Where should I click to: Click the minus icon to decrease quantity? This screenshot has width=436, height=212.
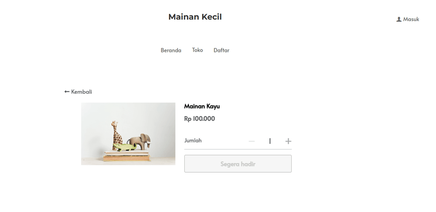tap(252, 141)
